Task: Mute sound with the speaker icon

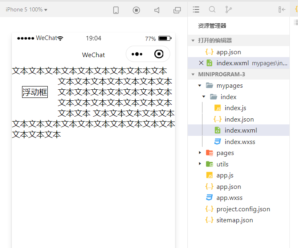Action: pyautogui.click(x=157, y=10)
